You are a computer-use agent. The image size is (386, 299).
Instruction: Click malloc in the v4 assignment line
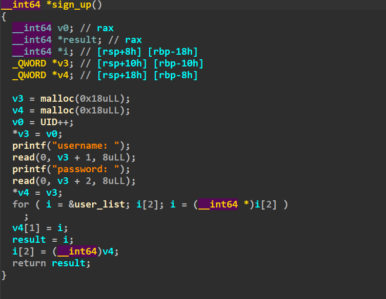(57, 110)
